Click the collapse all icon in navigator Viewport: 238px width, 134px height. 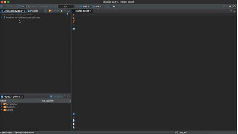(x=55, y=11)
